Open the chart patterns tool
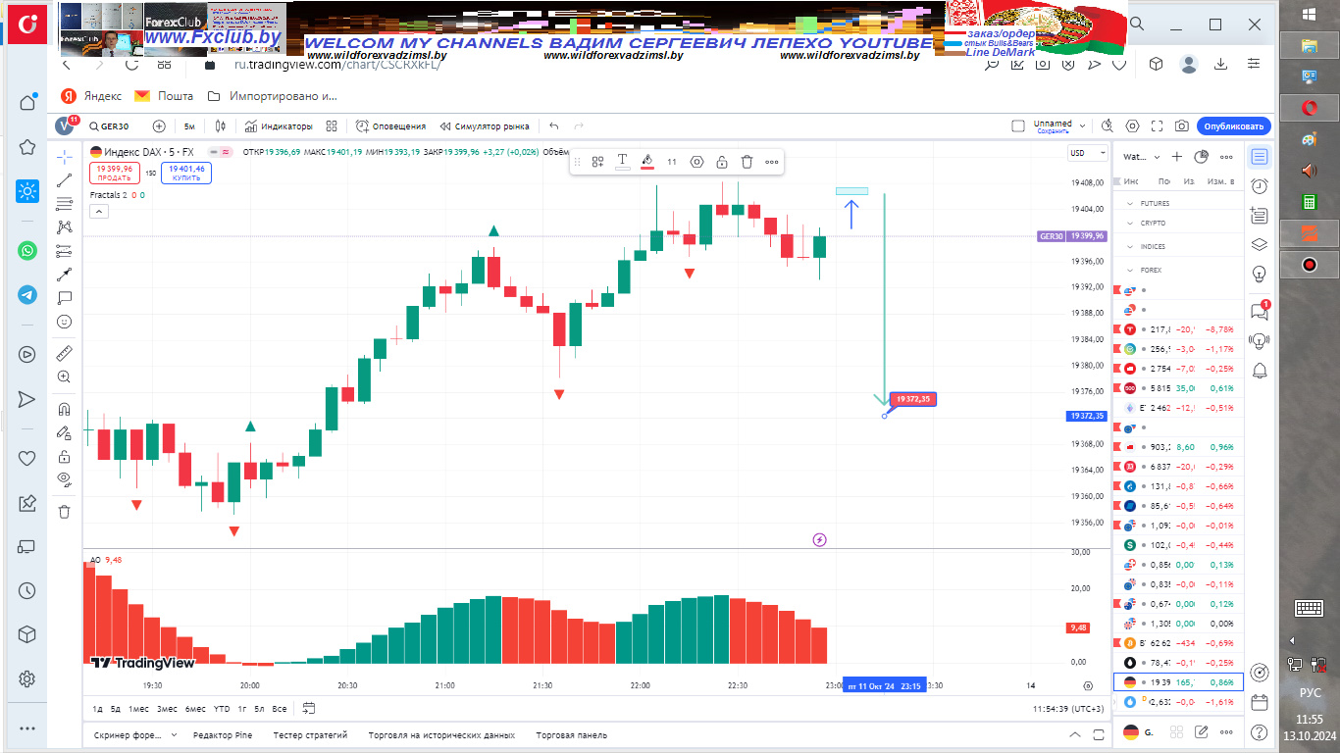The height and width of the screenshot is (753, 1340). click(65, 227)
